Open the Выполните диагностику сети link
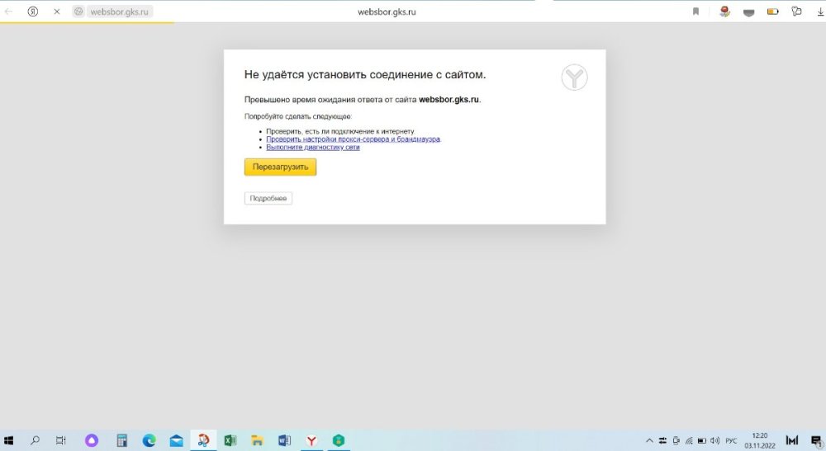The width and height of the screenshot is (826, 451). [x=313, y=148]
